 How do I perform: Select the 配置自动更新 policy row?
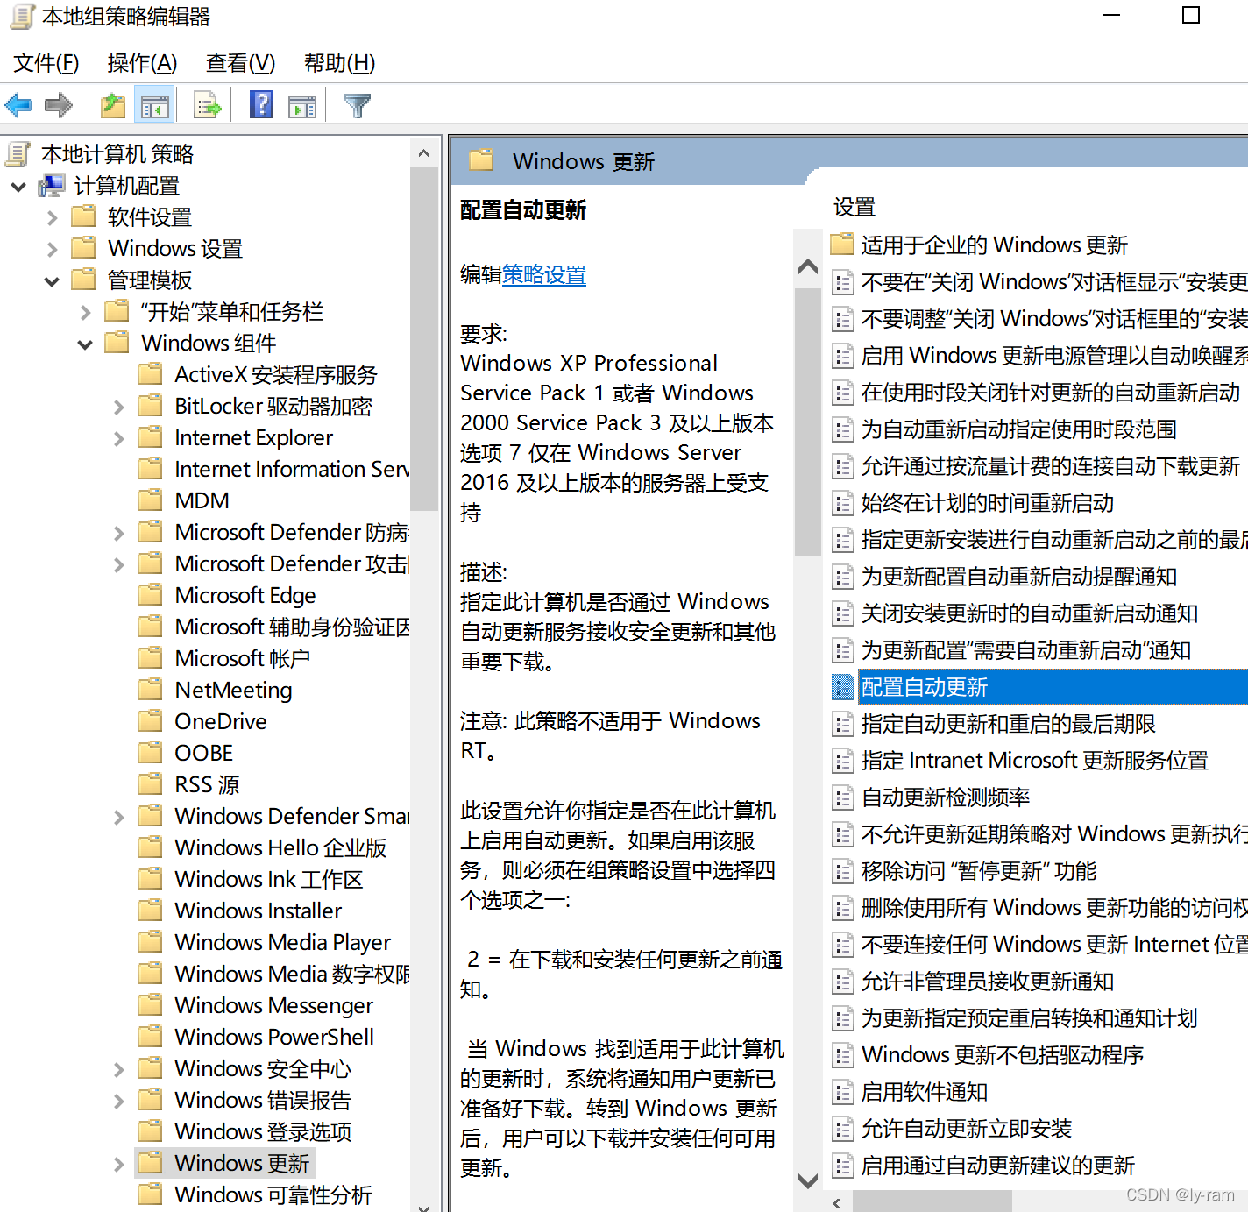tap(1039, 687)
